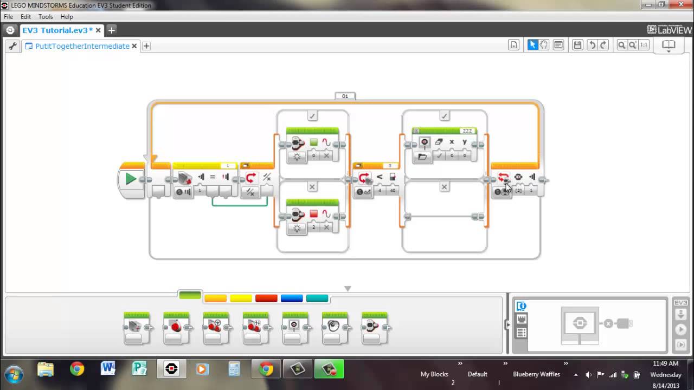Edit the loop name label 01
This screenshot has height=390, width=694.
(x=345, y=96)
